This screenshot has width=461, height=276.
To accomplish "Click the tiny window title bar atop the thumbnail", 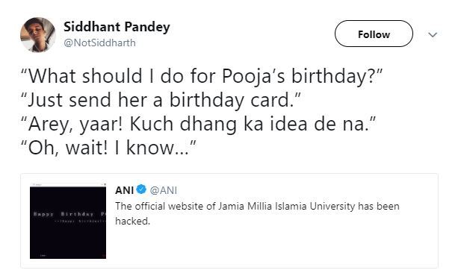I will [x=68, y=184].
